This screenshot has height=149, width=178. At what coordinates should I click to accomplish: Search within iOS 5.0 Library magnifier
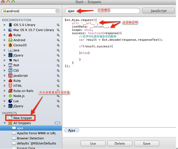pyautogui.click(x=58, y=25)
